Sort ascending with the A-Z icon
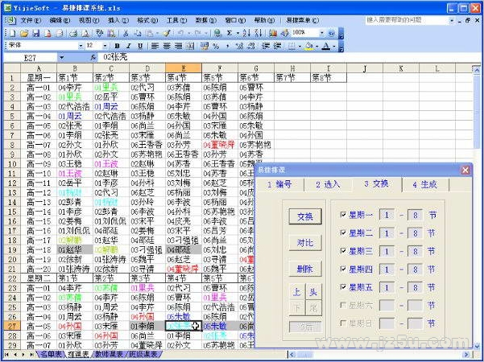 click(x=246, y=33)
